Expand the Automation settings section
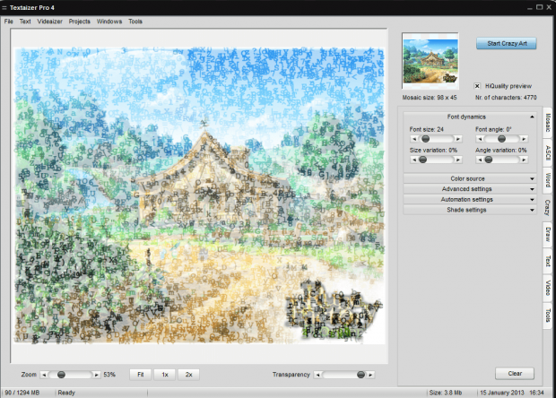The image size is (556, 398). [x=470, y=200]
